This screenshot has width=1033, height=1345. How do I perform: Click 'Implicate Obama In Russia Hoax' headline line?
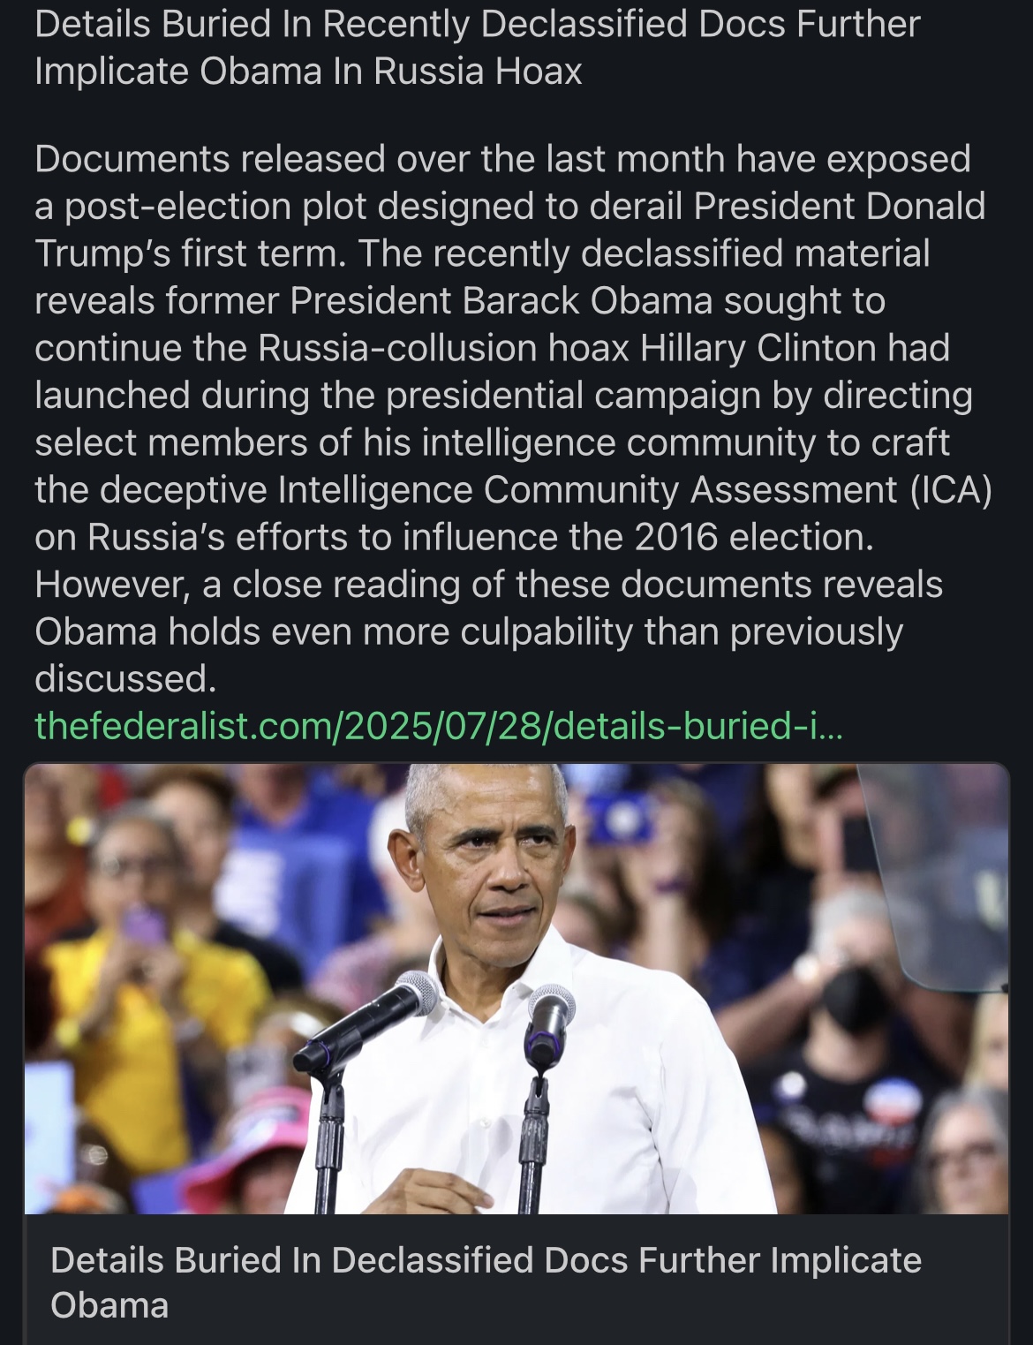(x=308, y=72)
